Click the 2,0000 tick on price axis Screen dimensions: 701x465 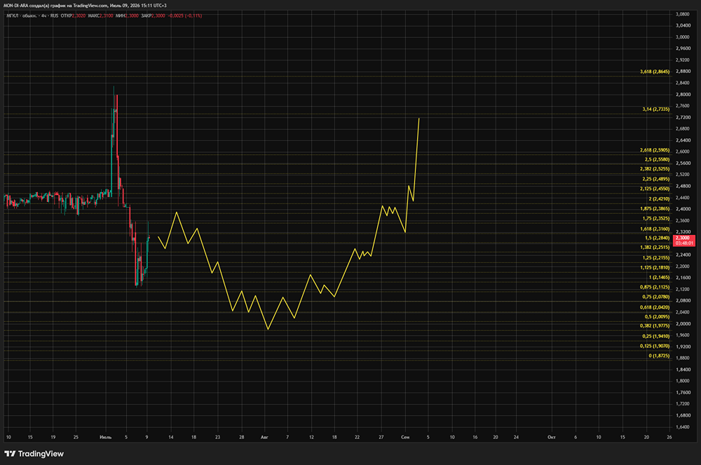click(x=682, y=324)
